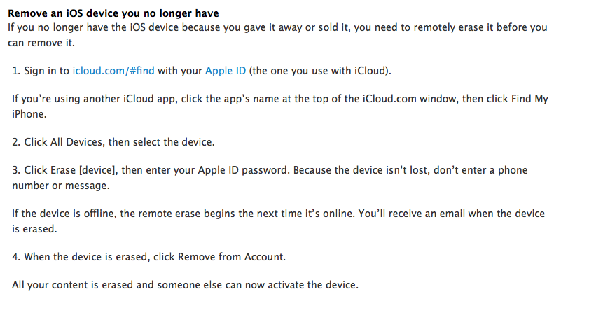Click the 'Click All Devices' step 2 line
This screenshot has width=589, height=313.
tap(113, 142)
